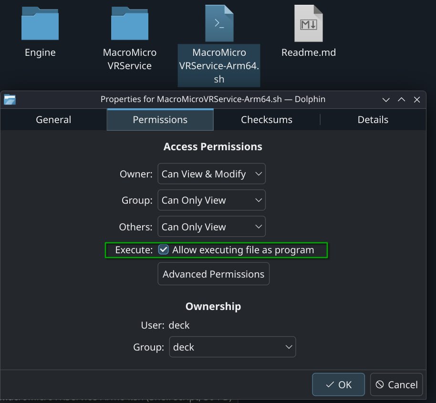Close the Properties dialog
The width and height of the screenshot is (436, 403).
[x=417, y=100]
